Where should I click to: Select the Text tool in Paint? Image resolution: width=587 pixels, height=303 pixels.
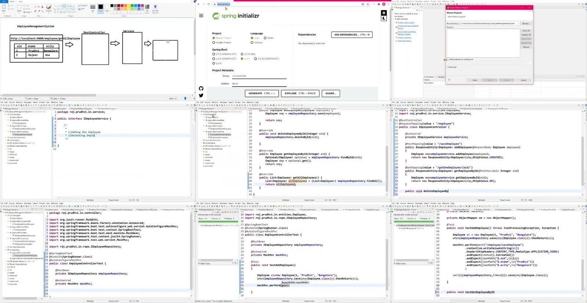click(x=42, y=7)
